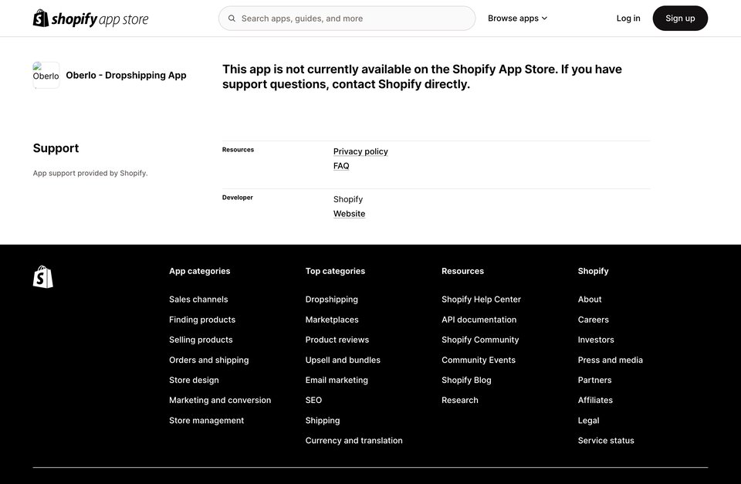Go to API documentation
The height and width of the screenshot is (484, 741).
479,320
